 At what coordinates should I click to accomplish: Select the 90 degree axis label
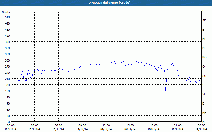(x=8, y=103)
